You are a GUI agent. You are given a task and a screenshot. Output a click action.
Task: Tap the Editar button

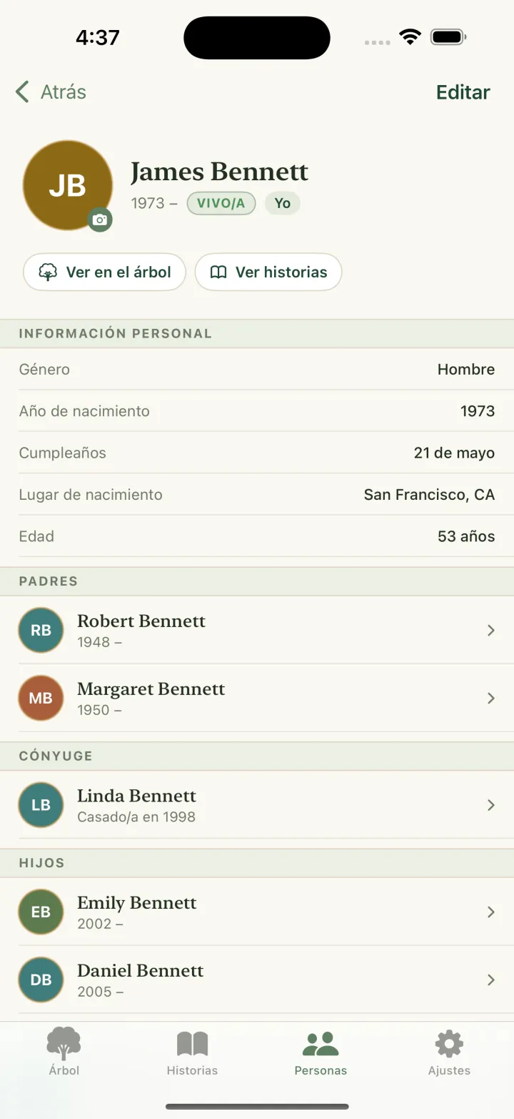pyautogui.click(x=463, y=92)
